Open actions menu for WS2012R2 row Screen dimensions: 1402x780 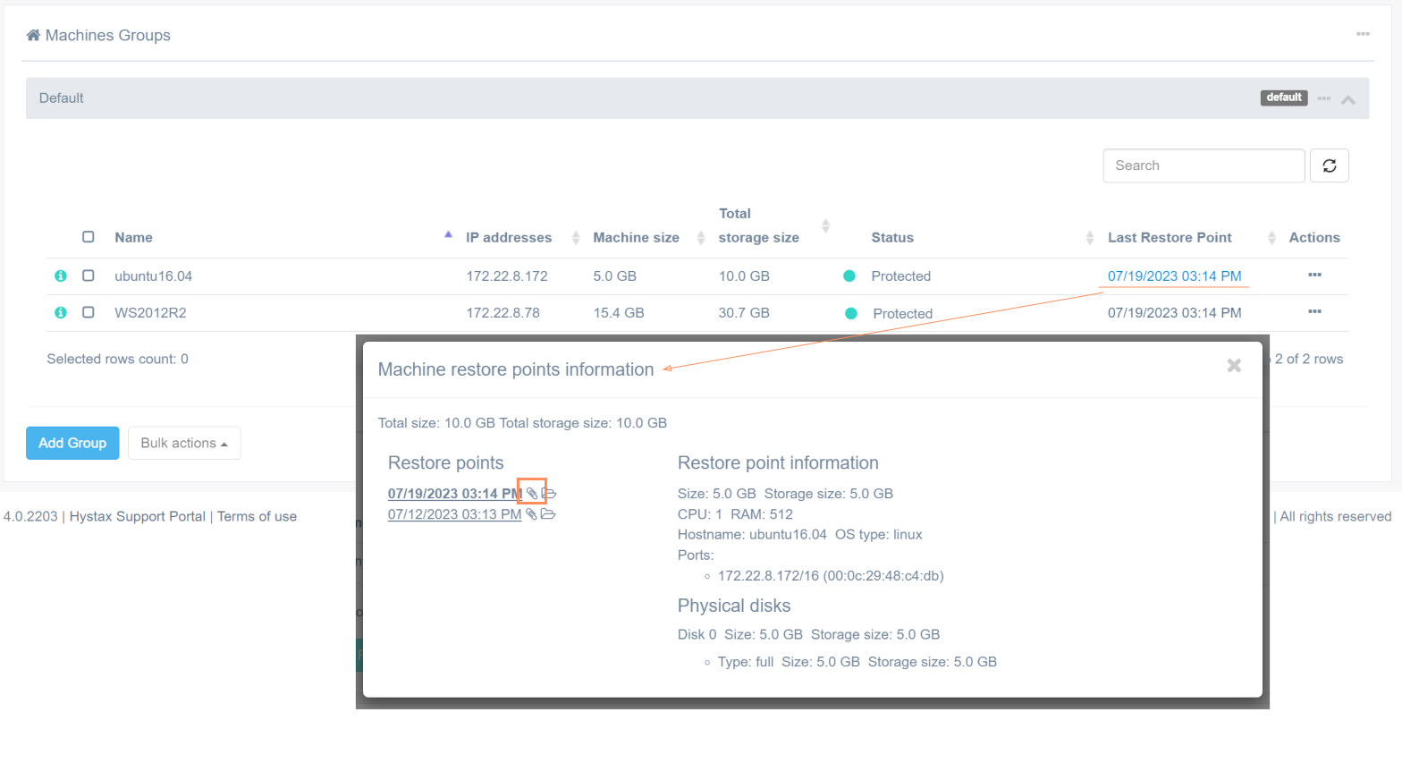1314,312
